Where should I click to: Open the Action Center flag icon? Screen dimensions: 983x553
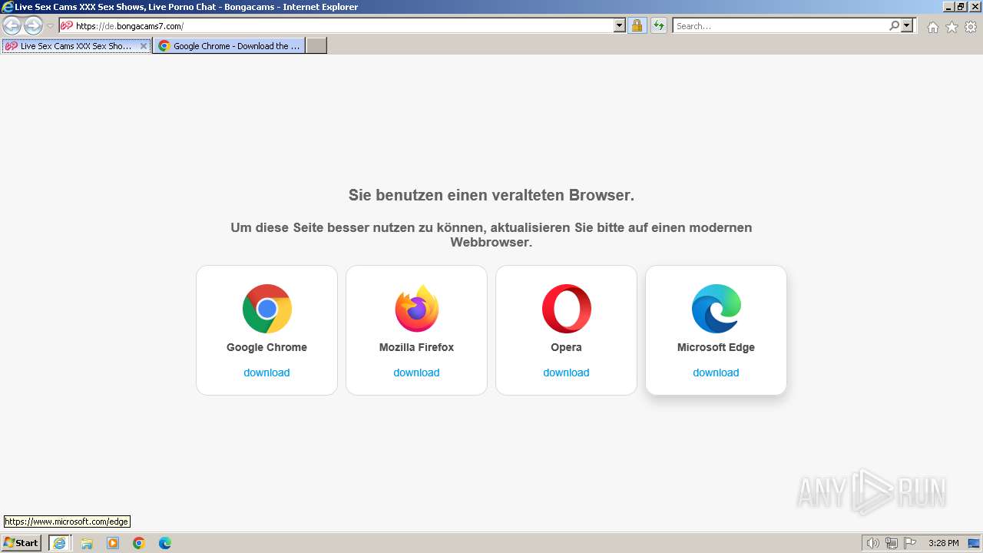(910, 543)
